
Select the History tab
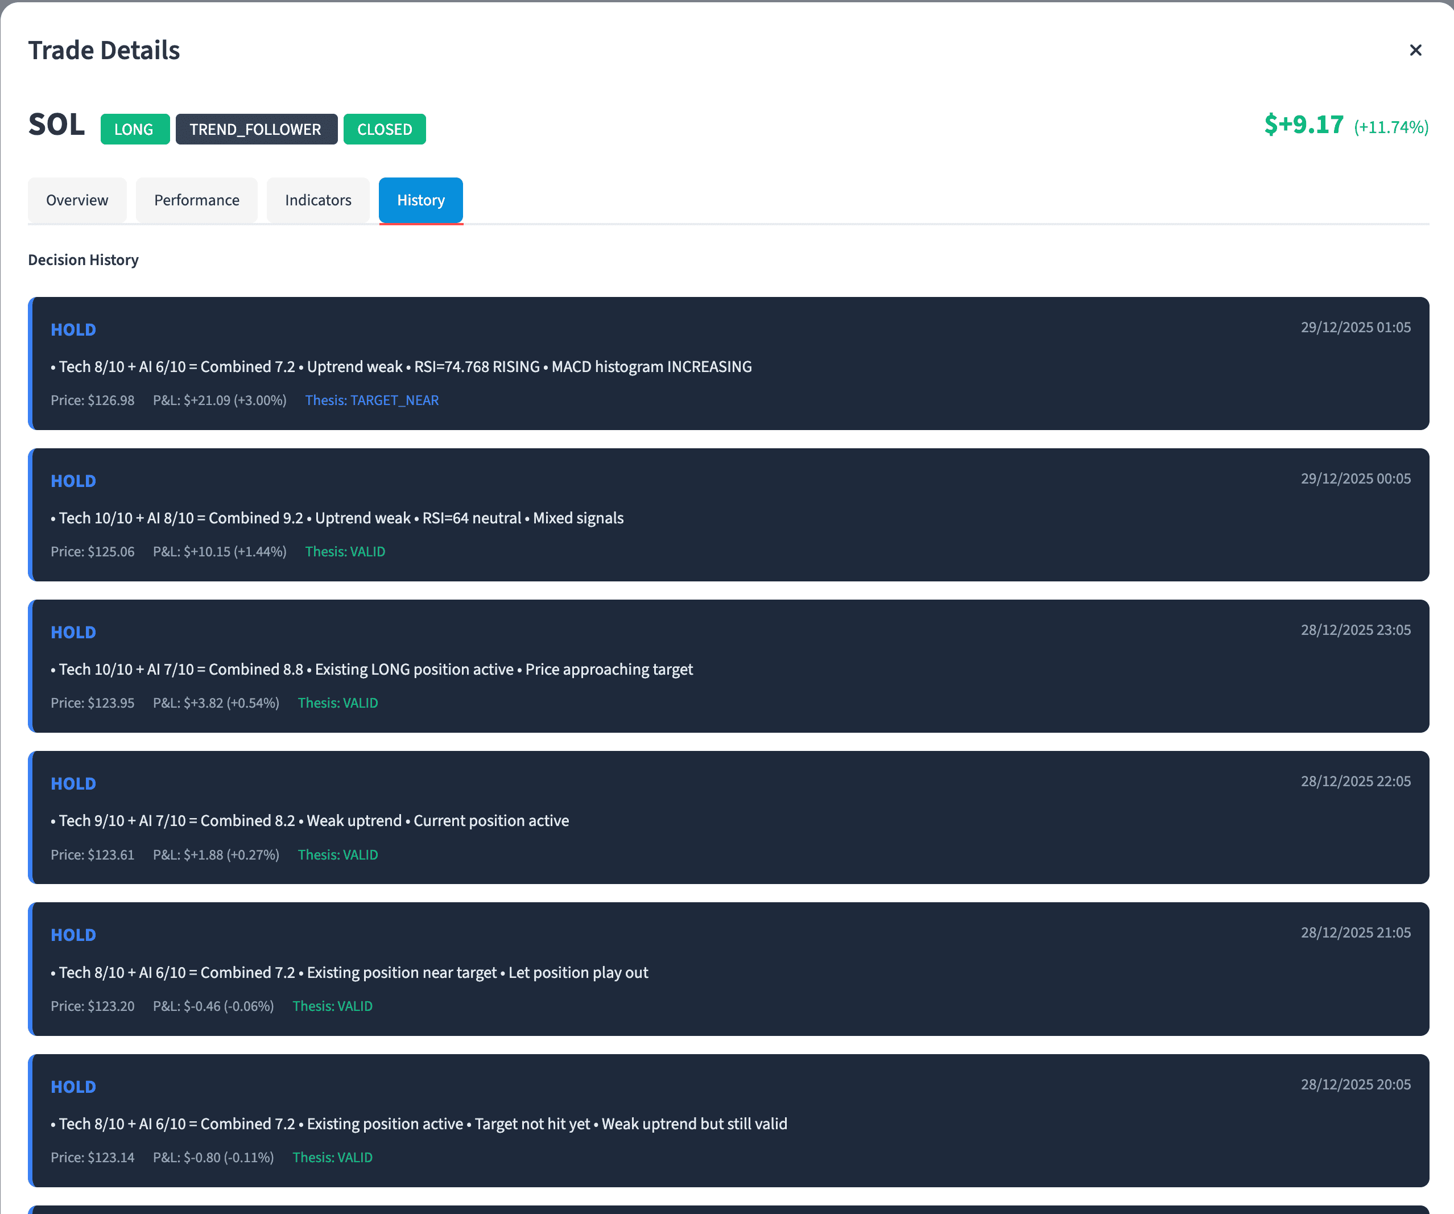click(x=421, y=200)
